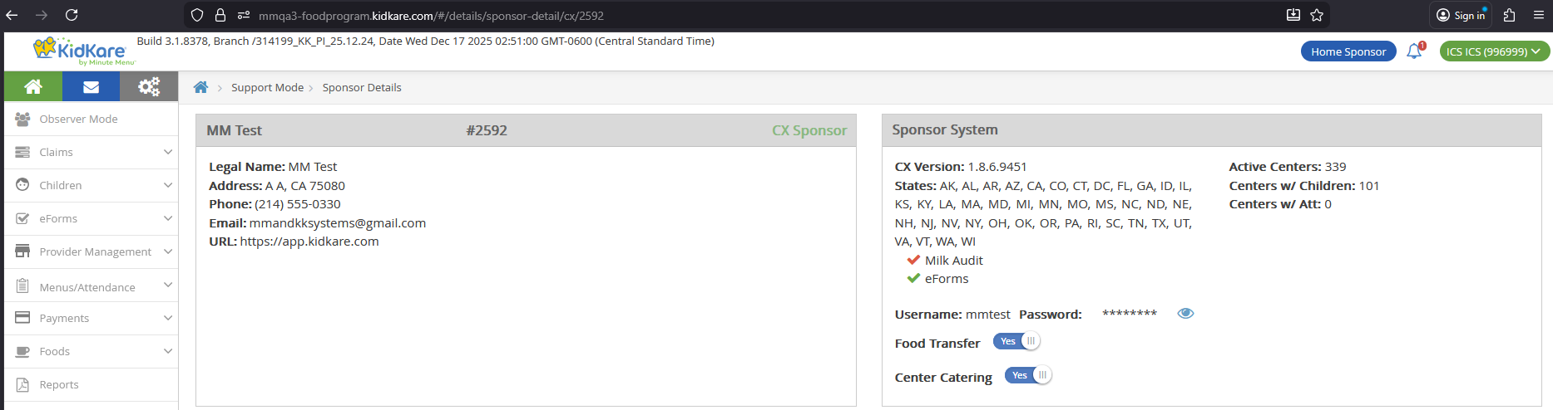The width and height of the screenshot is (1553, 410).
Task: Open the site permissions icon in address bar
Action: click(244, 15)
